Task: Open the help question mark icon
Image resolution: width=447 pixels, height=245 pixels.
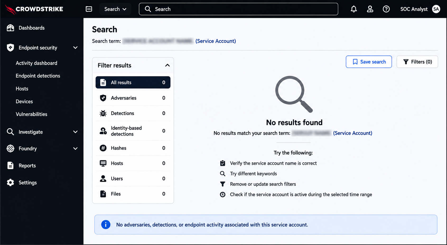Action: coord(386,9)
